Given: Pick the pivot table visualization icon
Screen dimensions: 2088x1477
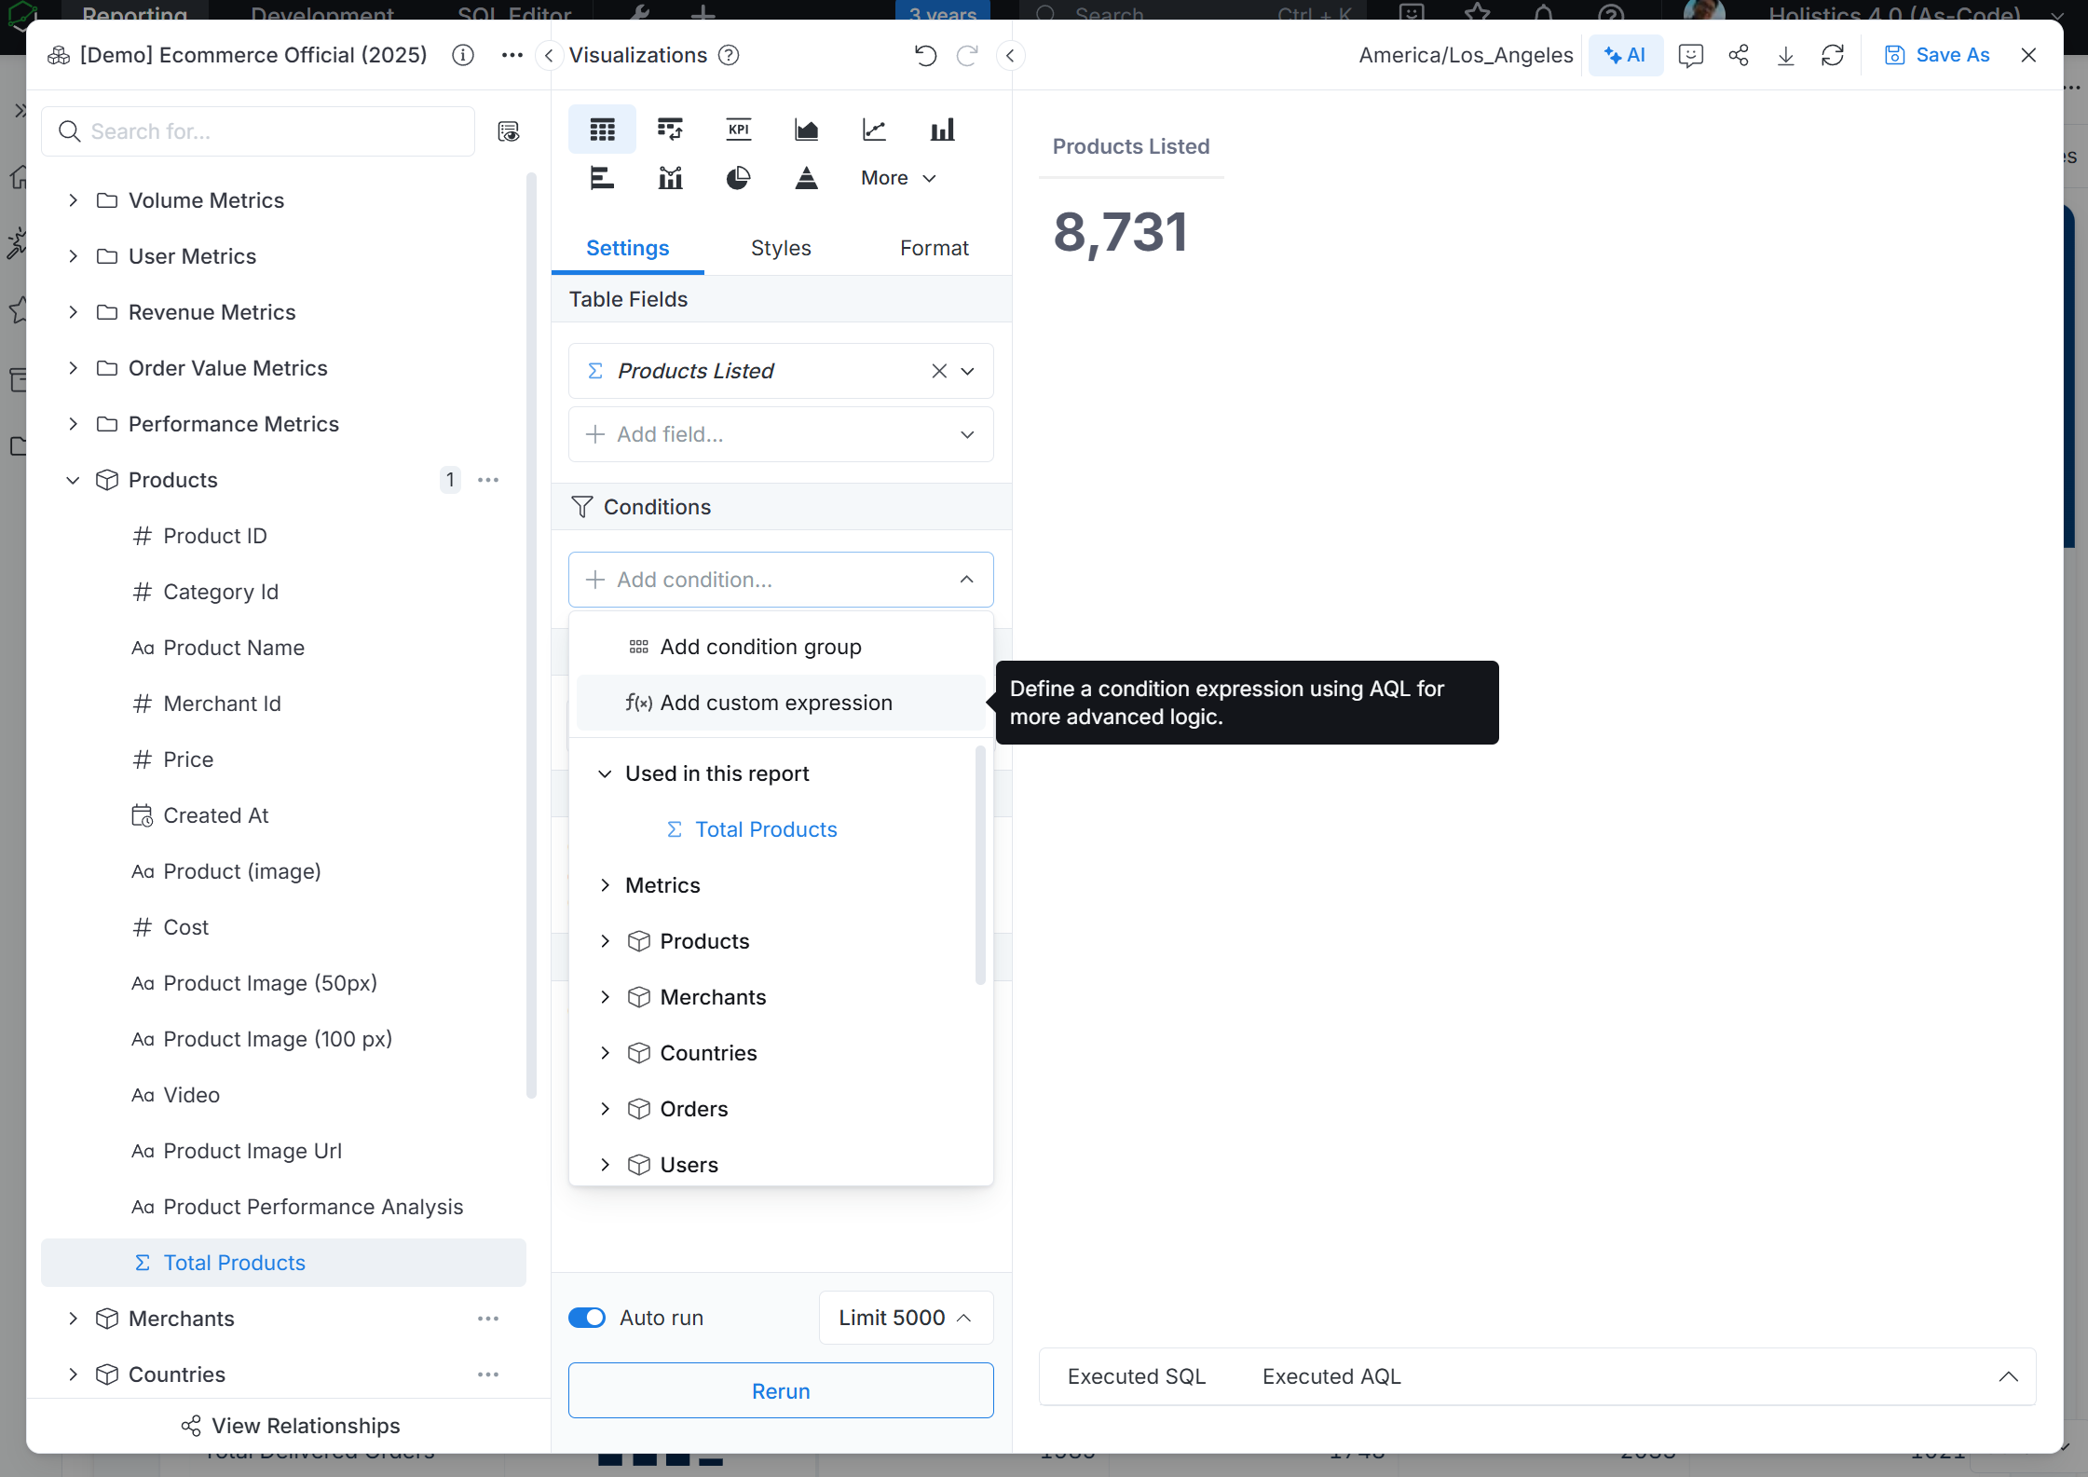Looking at the screenshot, I should (670, 130).
